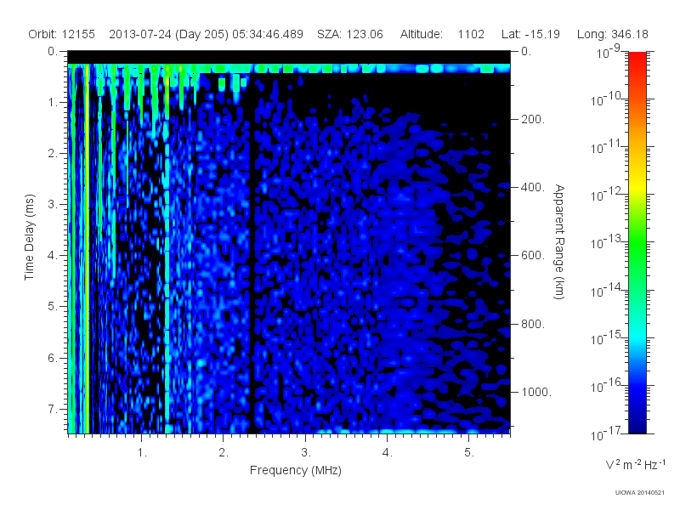Viewport: 680px width, 510px height.
Task: Click the '3.' tick on time delay axis
Action: [x=53, y=204]
